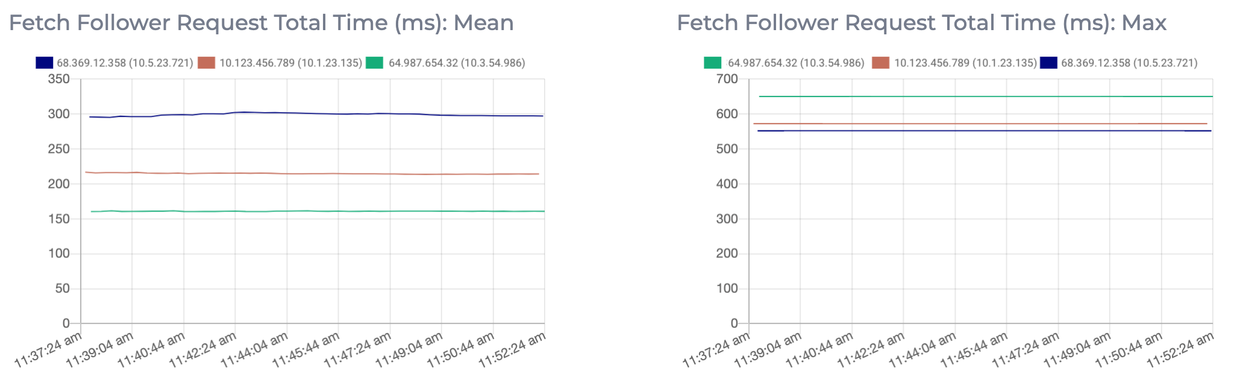The image size is (1234, 388).
Task: Select the Max chart title
Action: pyautogui.click(x=921, y=23)
